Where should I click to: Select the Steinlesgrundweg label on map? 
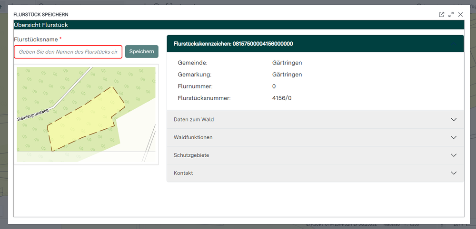click(33, 115)
